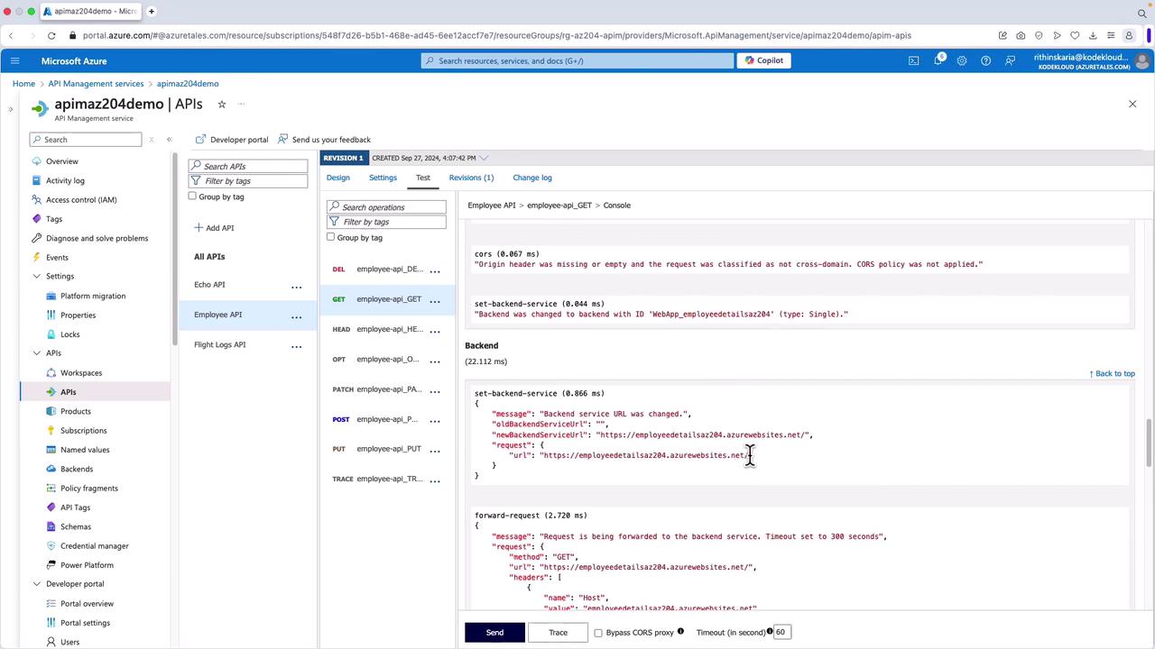Click the Copilot button
Screen dimensions: 1155x649
coord(763,60)
